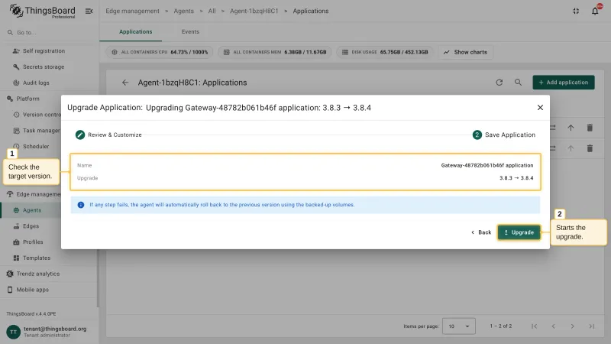The image size is (611, 344).
Task: Click the All Containers CPU chip
Action: coord(160,52)
